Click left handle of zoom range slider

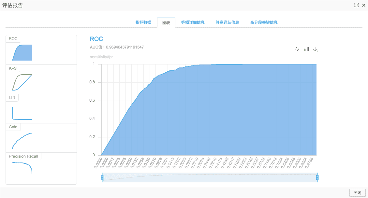click(x=102, y=177)
